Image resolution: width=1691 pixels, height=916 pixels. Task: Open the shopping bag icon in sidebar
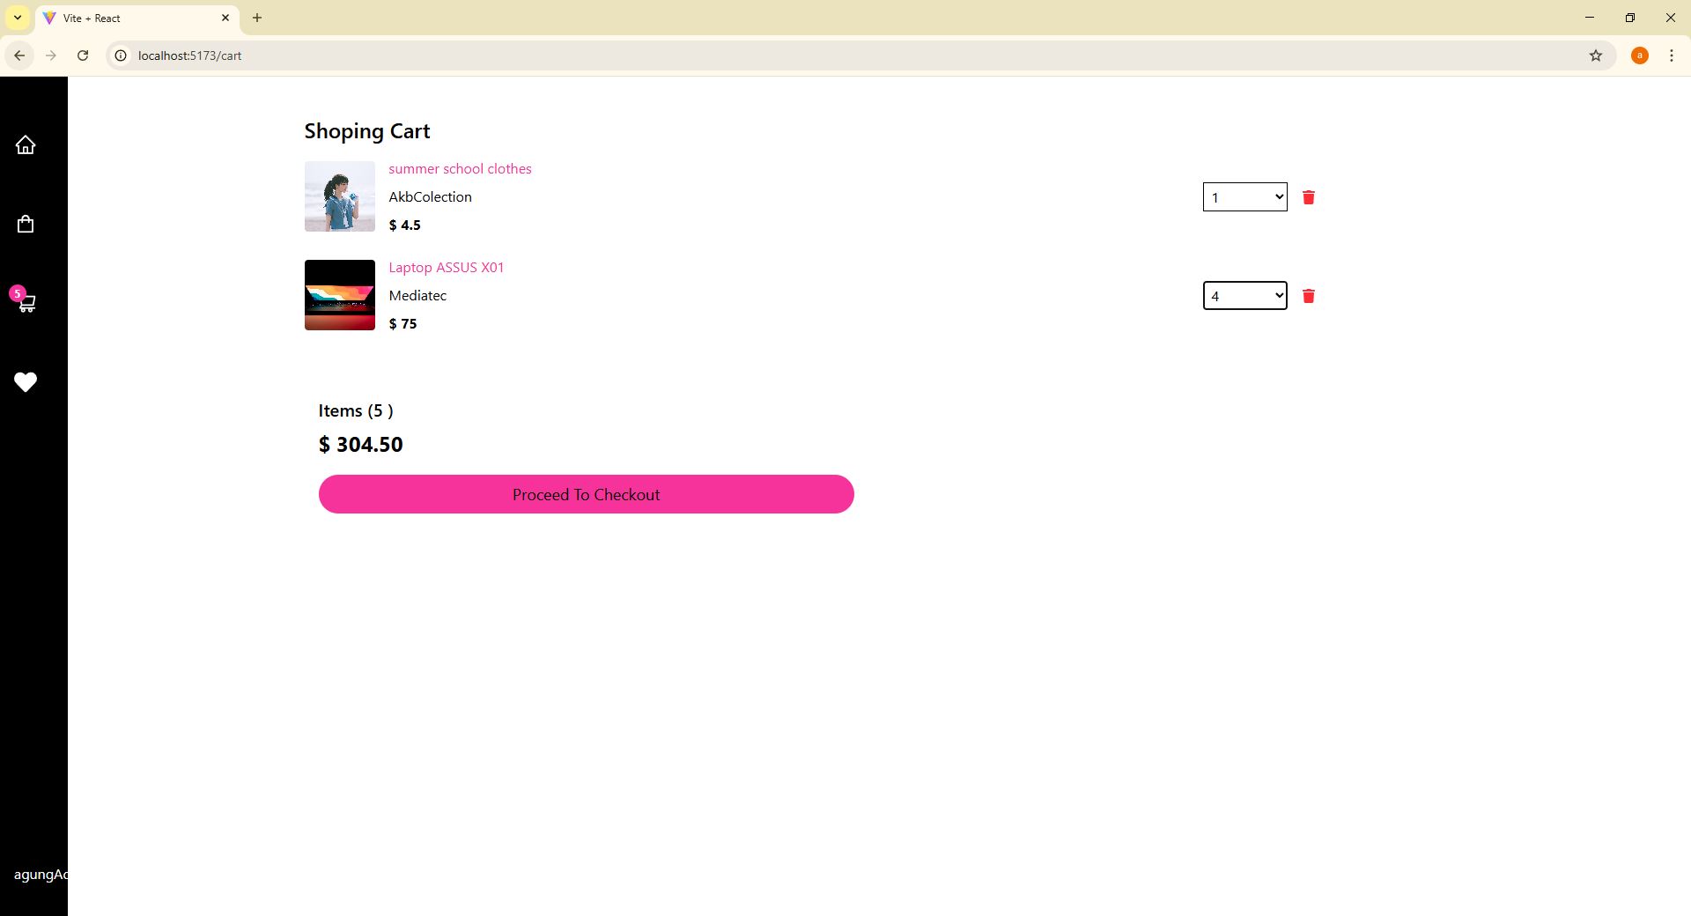point(26,224)
